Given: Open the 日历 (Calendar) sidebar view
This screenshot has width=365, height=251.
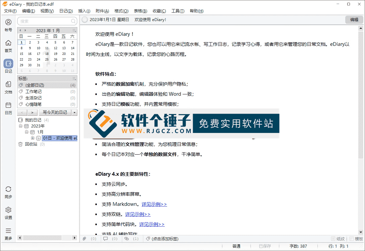Looking at the screenshot, I should point(8,108).
